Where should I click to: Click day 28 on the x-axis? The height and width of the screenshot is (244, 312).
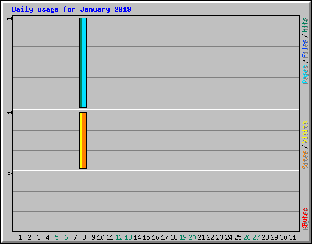pos(265,237)
